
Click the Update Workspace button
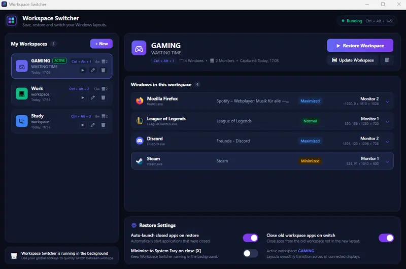pyautogui.click(x=353, y=60)
